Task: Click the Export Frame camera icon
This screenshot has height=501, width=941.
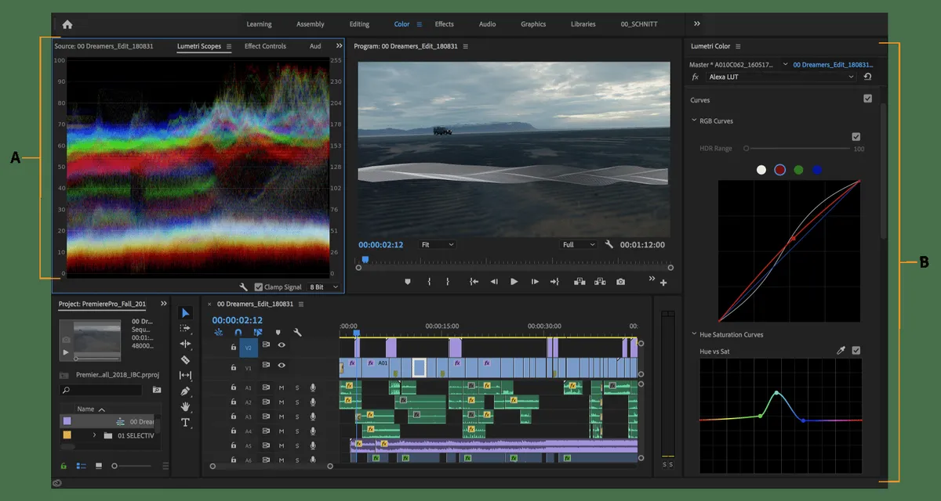Action: 620,282
